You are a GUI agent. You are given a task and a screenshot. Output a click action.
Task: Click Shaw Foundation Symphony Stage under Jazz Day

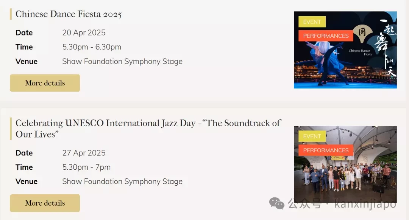click(122, 181)
